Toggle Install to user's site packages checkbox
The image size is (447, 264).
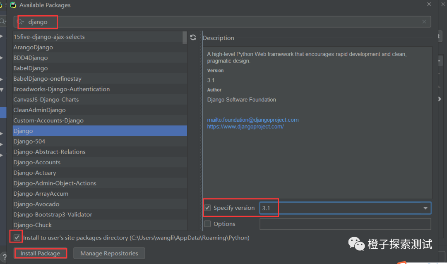click(x=17, y=238)
